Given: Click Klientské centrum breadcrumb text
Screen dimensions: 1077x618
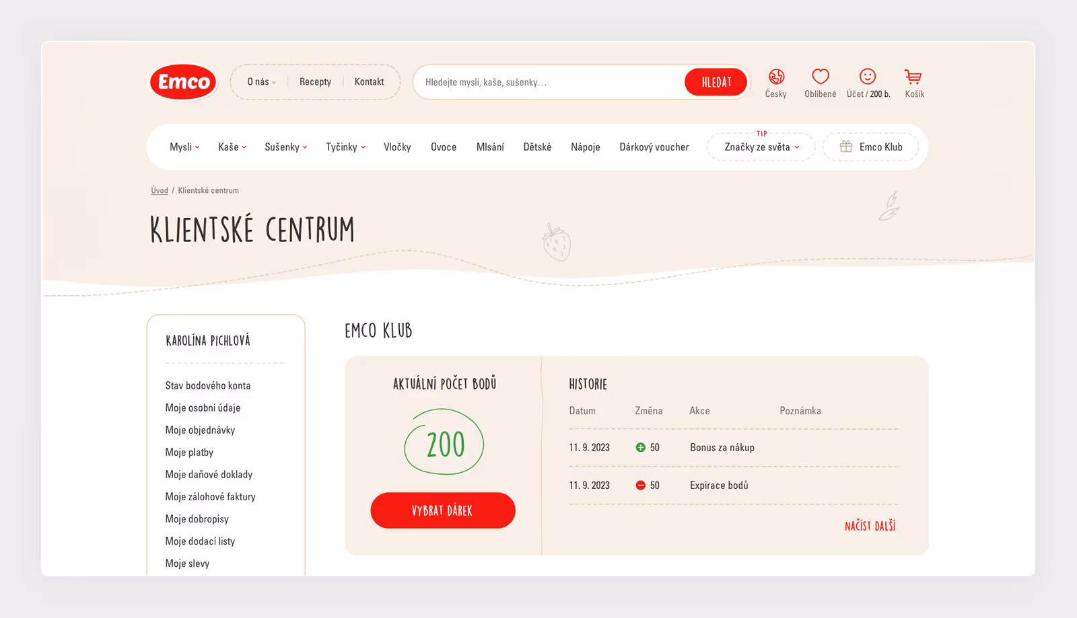Looking at the screenshot, I should coord(208,191).
